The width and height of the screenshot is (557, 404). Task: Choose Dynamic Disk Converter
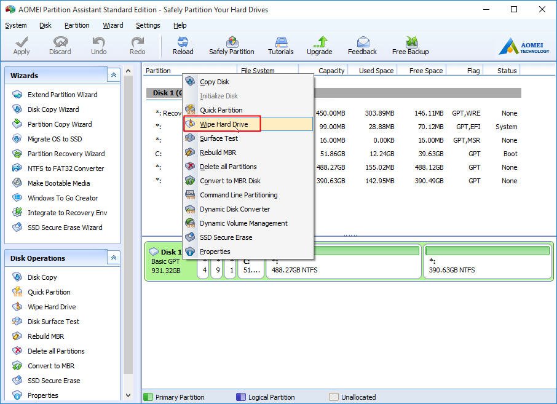pos(248,209)
